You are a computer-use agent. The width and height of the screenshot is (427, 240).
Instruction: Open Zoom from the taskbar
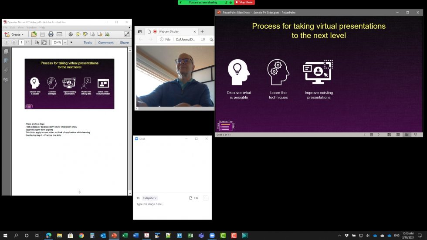click(212, 235)
